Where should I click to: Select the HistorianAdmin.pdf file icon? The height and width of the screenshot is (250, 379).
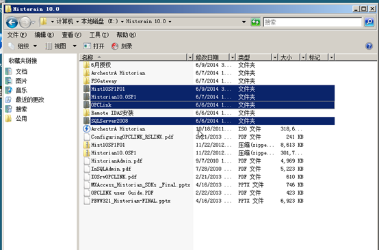pos(86,161)
